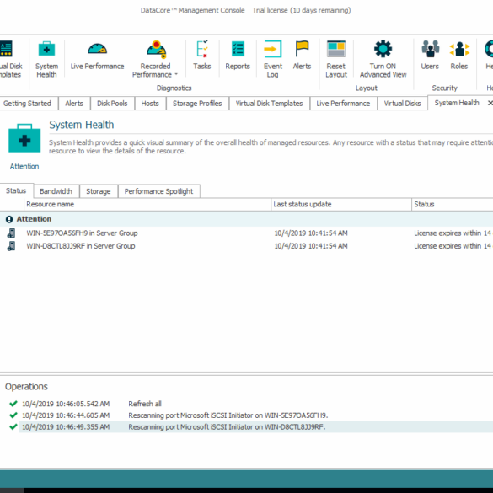Screen dimensions: 493x493
Task: Select WIN-D8CTL8JJ9RF in Server Group row
Action: (x=246, y=246)
